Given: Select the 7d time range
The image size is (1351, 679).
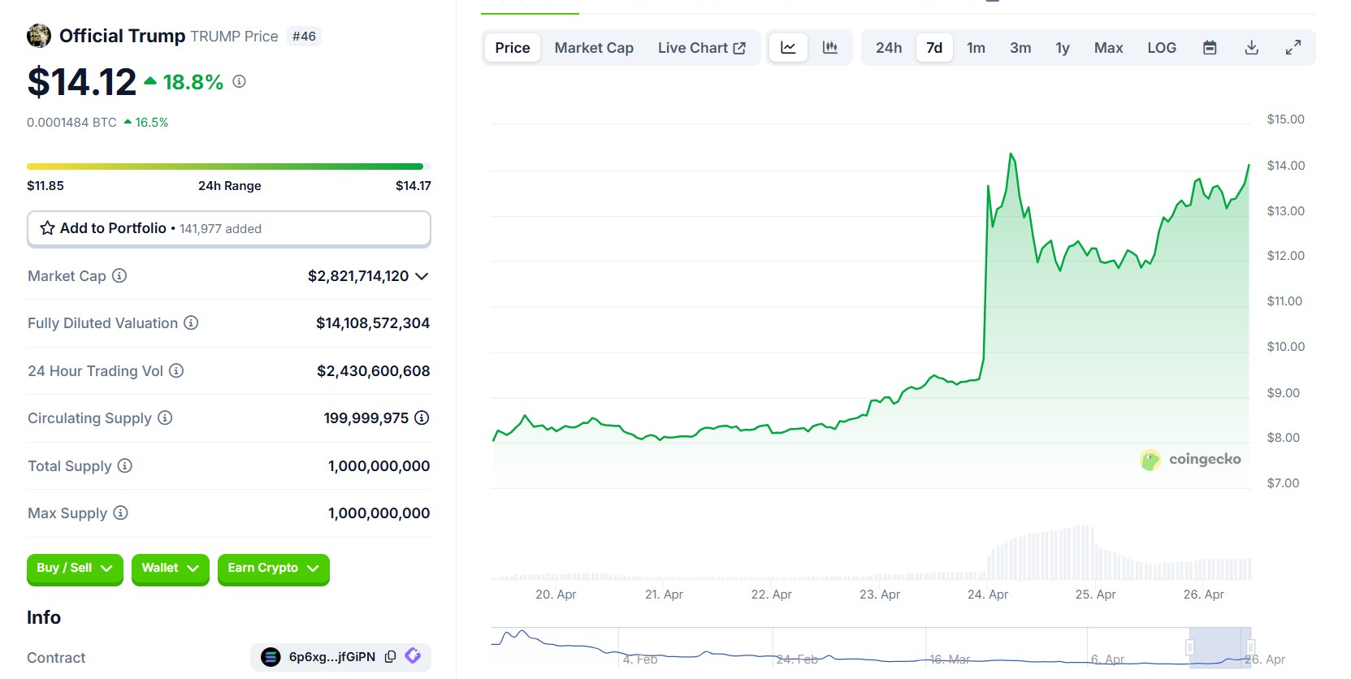Looking at the screenshot, I should pos(934,48).
